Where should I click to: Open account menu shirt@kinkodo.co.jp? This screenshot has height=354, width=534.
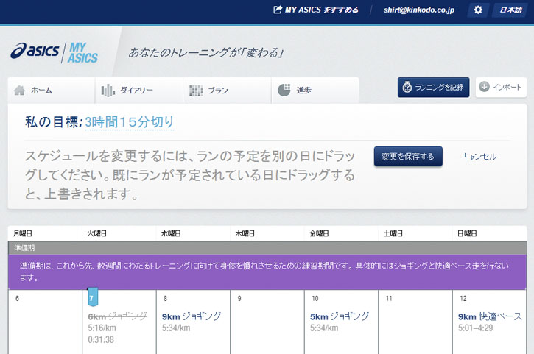point(420,10)
